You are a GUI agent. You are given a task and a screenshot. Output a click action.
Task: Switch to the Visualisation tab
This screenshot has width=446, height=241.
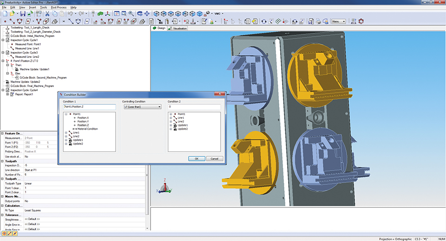point(178,28)
